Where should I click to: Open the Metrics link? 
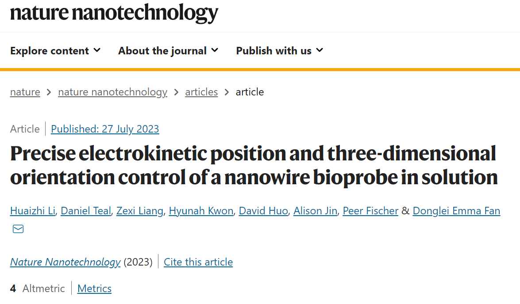pyautogui.click(x=95, y=289)
